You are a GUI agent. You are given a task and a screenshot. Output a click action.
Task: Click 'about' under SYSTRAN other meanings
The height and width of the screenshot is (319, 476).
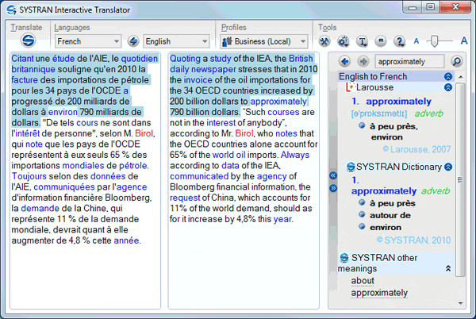363,281
